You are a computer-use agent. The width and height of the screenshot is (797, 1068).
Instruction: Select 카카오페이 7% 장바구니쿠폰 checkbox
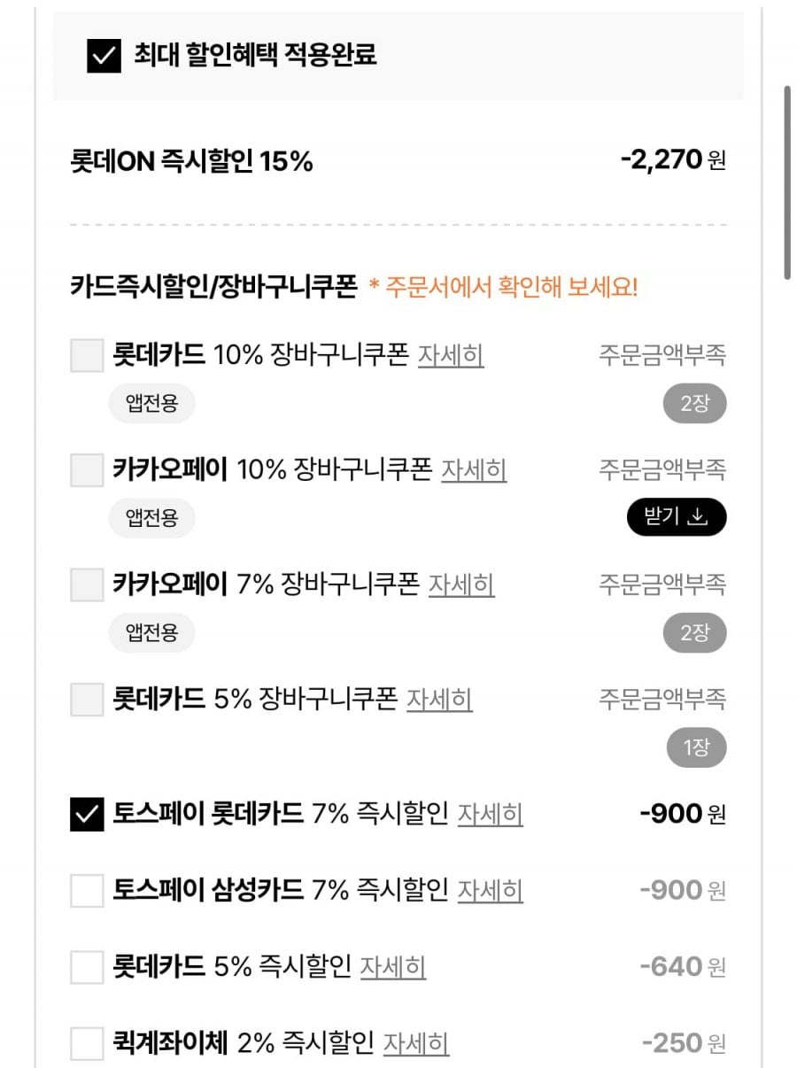pos(87,584)
